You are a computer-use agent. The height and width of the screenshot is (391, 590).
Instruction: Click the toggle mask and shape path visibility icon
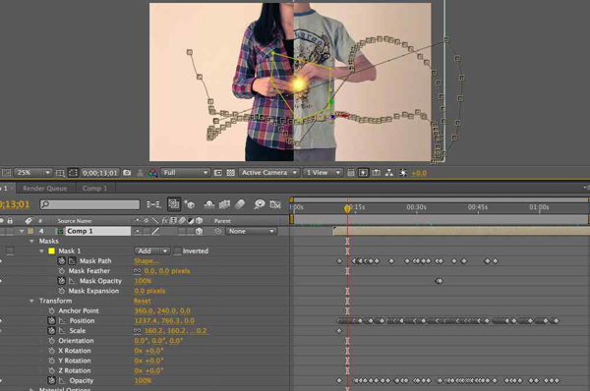[x=73, y=173]
